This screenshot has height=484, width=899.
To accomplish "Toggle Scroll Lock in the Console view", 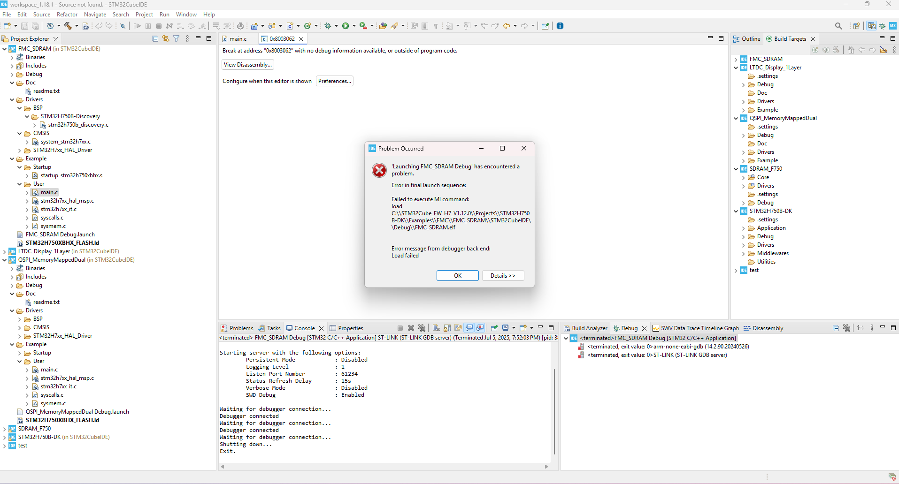I will (446, 328).
